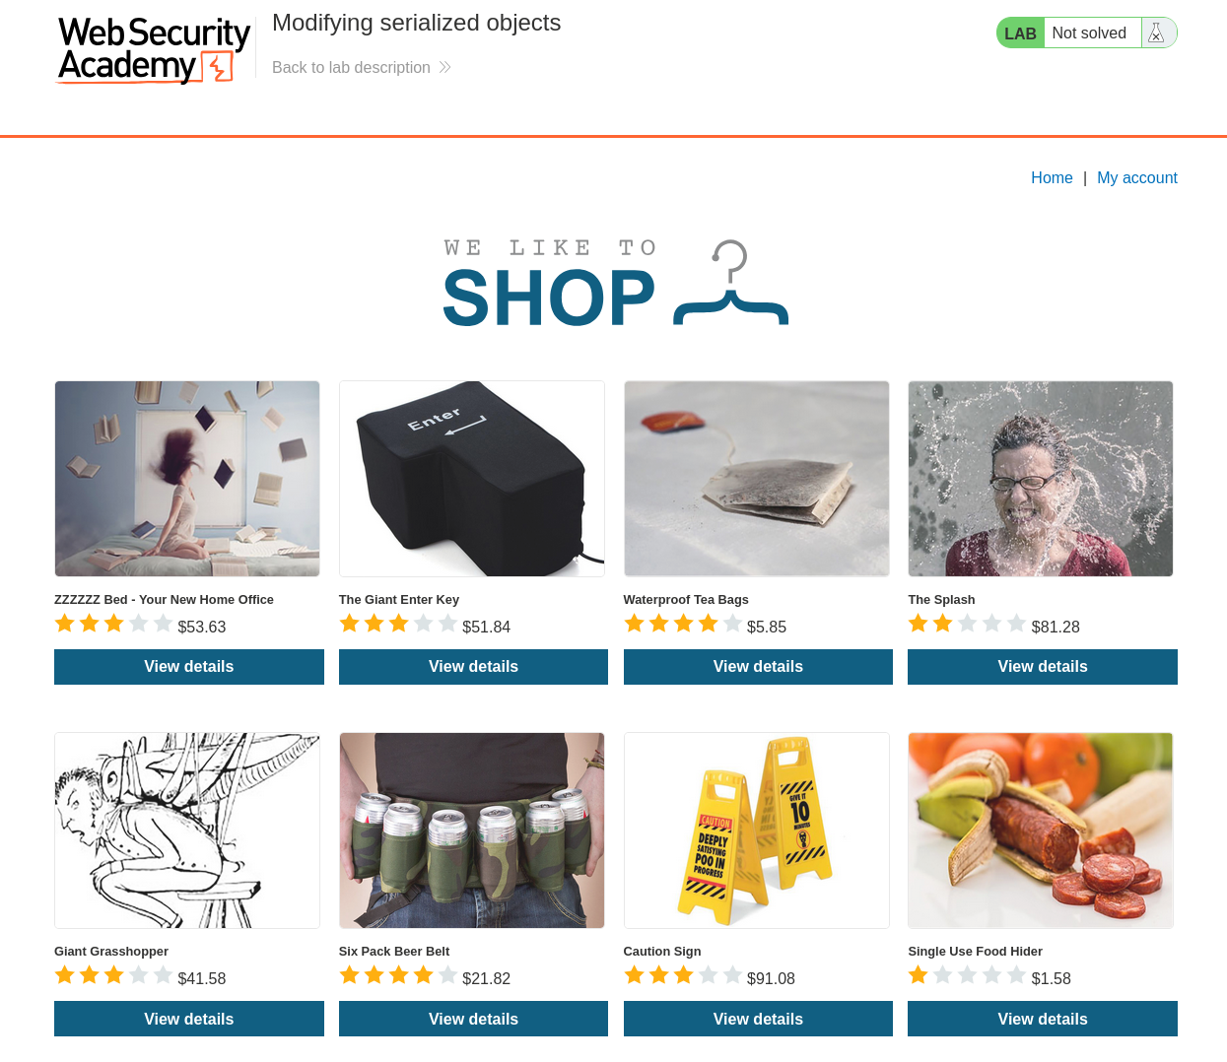Viewport: 1227px width, 1062px height.
Task: Click the We Like To Shop hanger logo
Action: point(616,284)
